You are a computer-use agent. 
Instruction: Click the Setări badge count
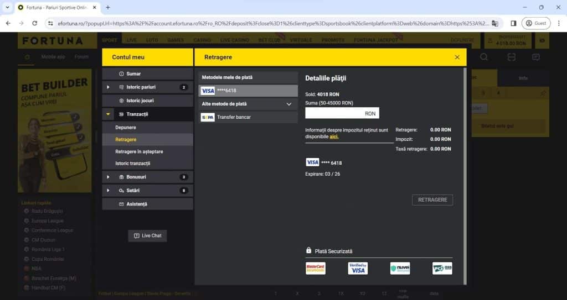click(184, 191)
